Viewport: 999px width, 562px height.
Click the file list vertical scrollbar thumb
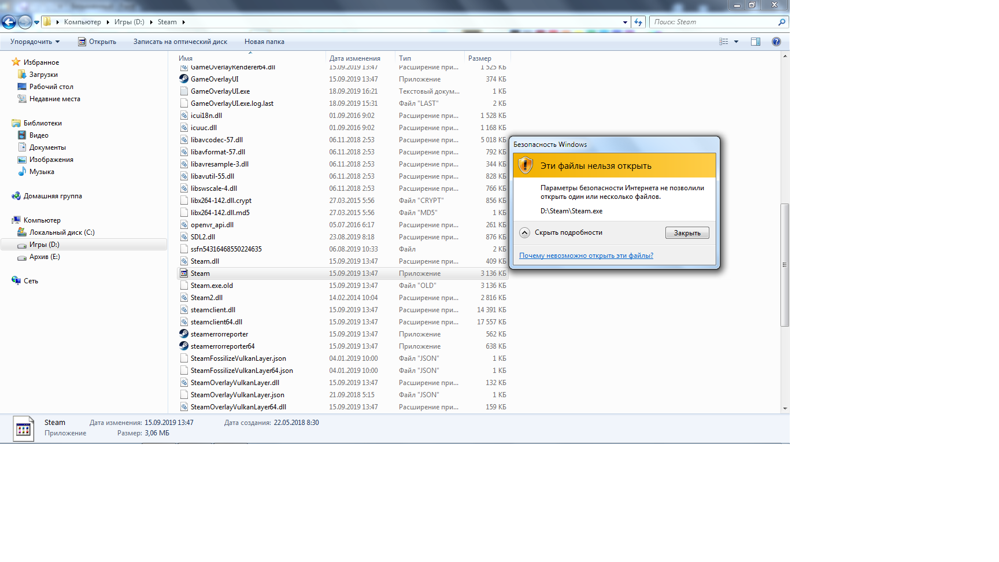(785, 265)
